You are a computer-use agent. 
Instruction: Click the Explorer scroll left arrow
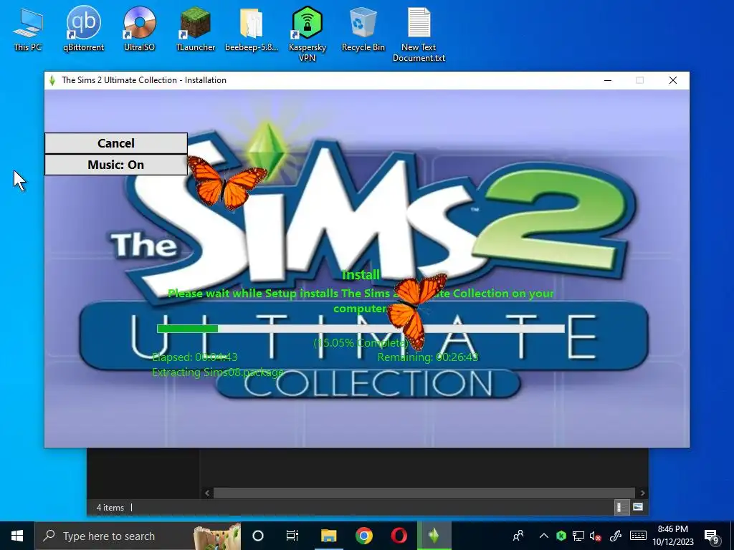[x=207, y=493]
